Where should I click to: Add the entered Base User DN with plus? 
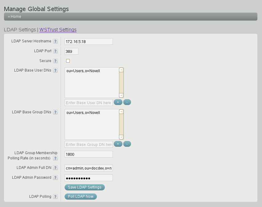118,102
